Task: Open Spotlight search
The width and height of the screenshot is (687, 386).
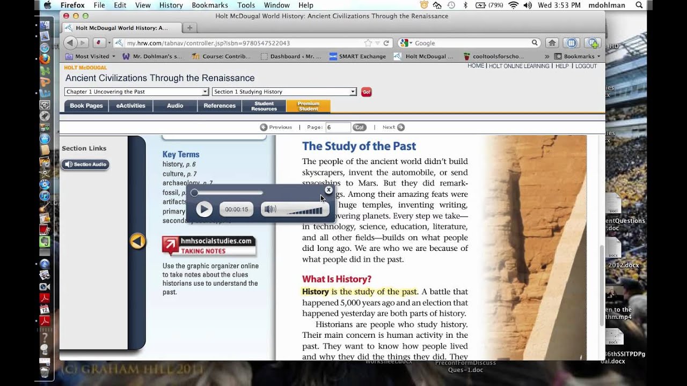Action: point(639,5)
